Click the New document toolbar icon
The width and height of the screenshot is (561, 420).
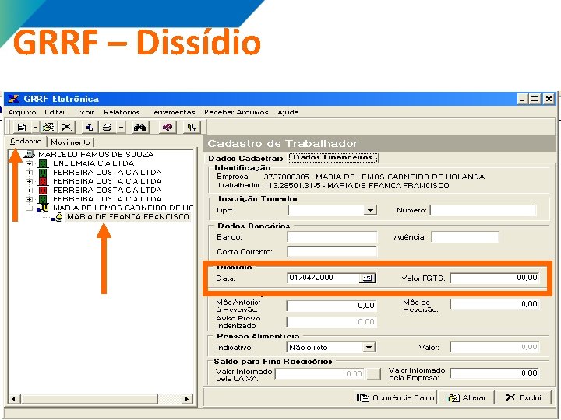point(22,127)
